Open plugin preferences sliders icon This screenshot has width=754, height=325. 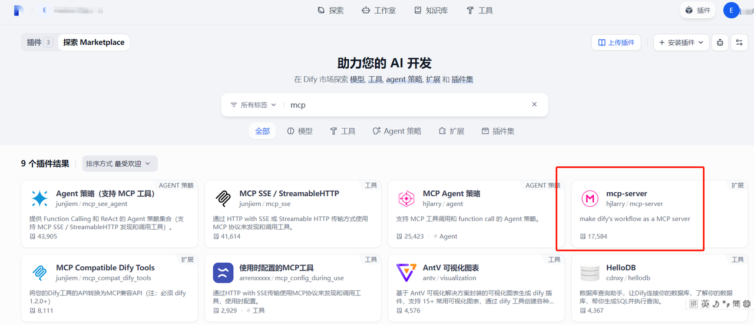[739, 42]
